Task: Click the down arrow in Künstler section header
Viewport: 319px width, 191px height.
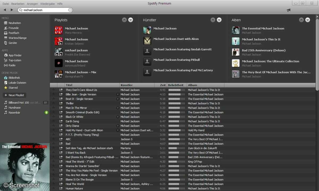Action: coord(219,20)
